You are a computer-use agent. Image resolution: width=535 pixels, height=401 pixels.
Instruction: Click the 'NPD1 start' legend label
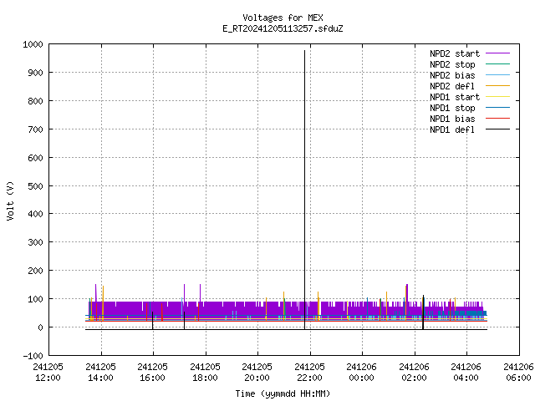pos(455,97)
